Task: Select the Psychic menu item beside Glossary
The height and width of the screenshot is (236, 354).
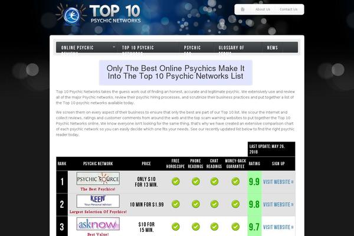Action: [x=192, y=48]
